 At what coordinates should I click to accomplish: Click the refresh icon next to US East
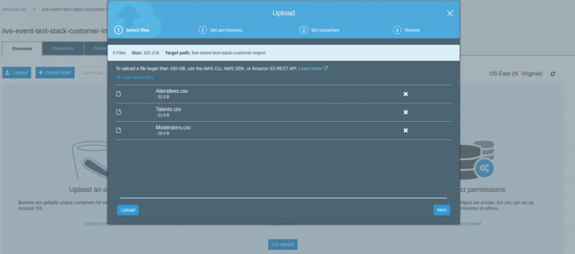pos(553,74)
